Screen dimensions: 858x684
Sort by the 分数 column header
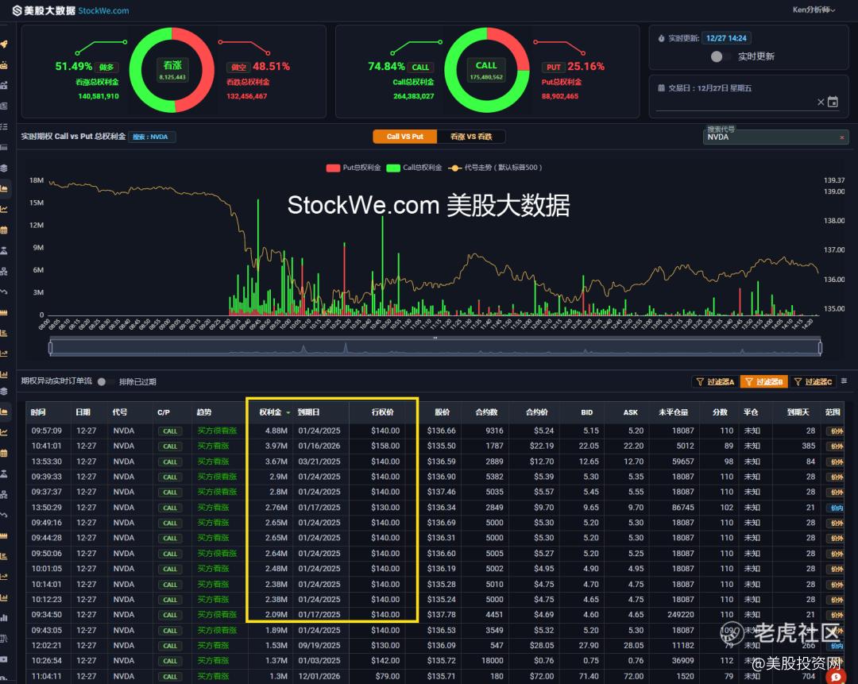[x=720, y=412]
